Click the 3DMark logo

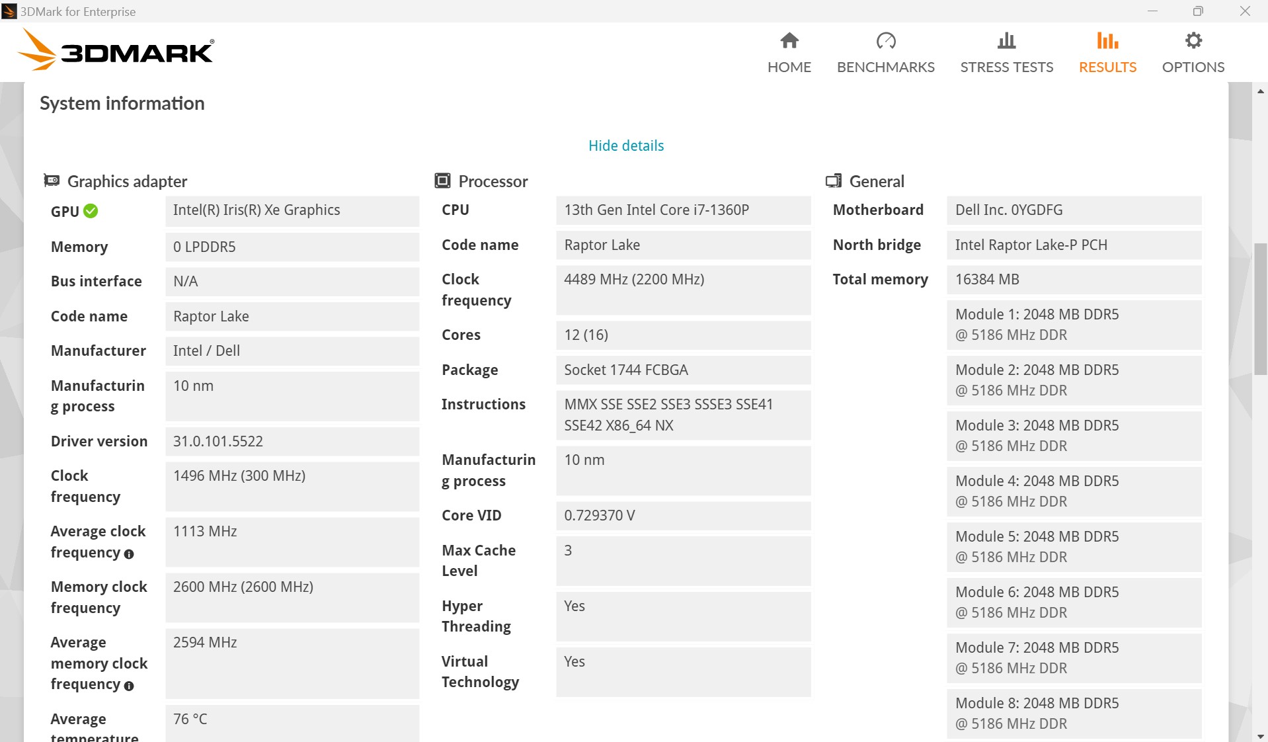[116, 50]
